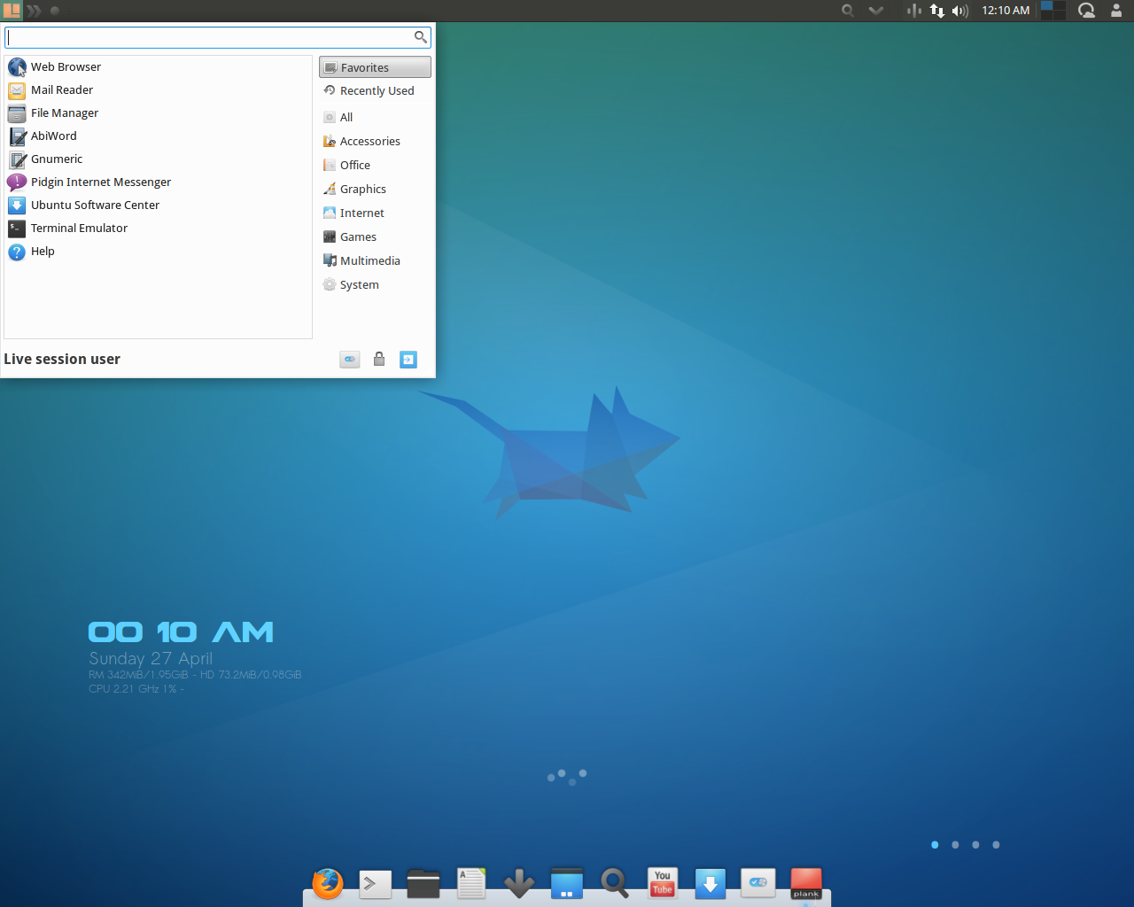Screen dimensions: 1134x907
Task: Open the blue download-arrow icon in the dock
Action: tap(711, 883)
